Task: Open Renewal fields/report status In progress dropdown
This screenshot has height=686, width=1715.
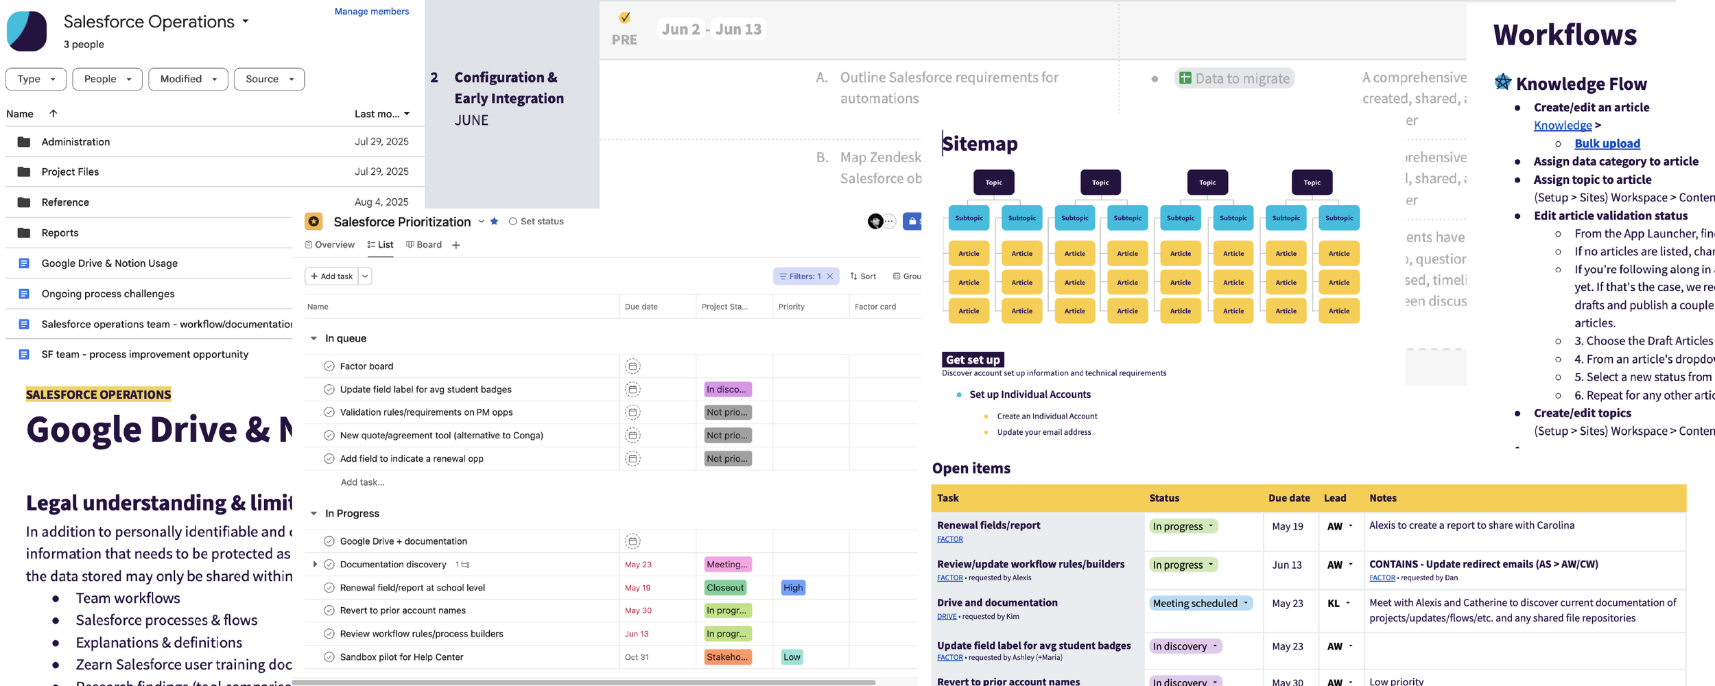Action: (x=1183, y=526)
